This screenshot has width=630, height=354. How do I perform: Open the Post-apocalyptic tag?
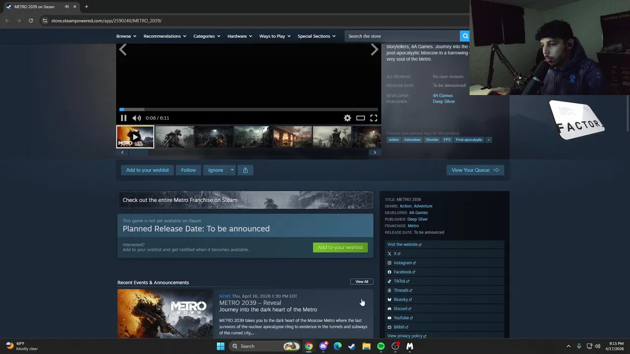tap(469, 140)
